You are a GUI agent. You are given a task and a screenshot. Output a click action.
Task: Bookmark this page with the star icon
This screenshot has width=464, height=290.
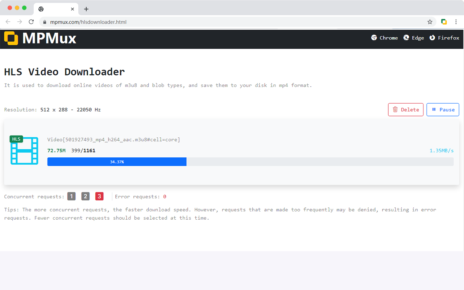click(430, 22)
